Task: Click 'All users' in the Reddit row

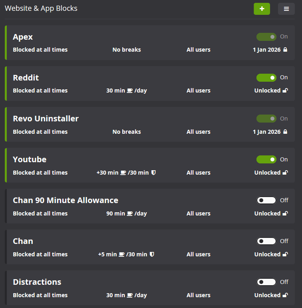Action: pos(198,91)
